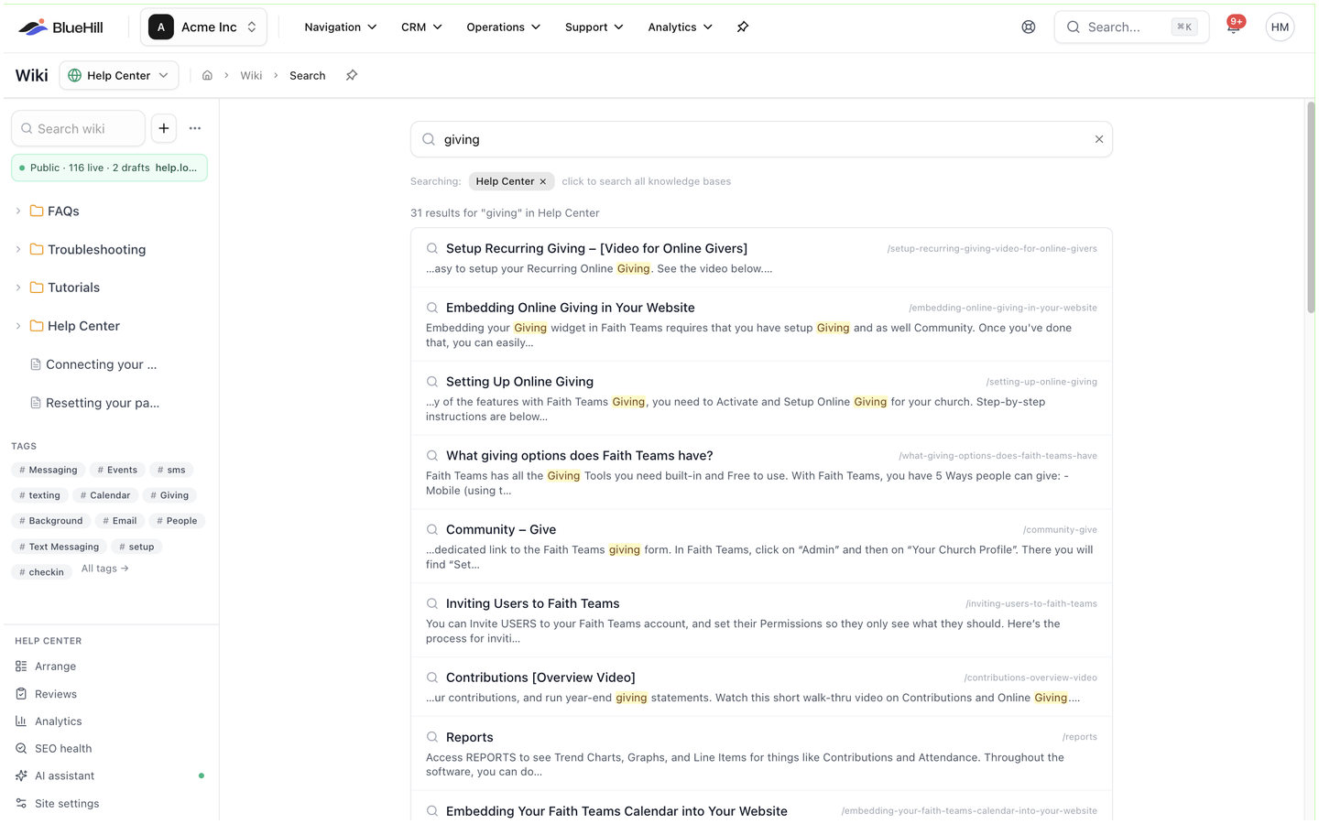This screenshot has width=1319, height=824.
Task: Open the Connecting your... wiki page
Action: pyautogui.click(x=101, y=364)
